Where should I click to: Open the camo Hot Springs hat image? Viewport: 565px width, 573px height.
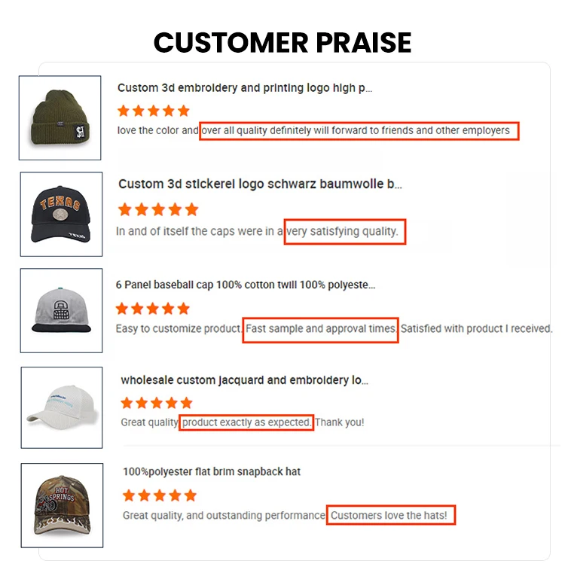click(x=62, y=504)
